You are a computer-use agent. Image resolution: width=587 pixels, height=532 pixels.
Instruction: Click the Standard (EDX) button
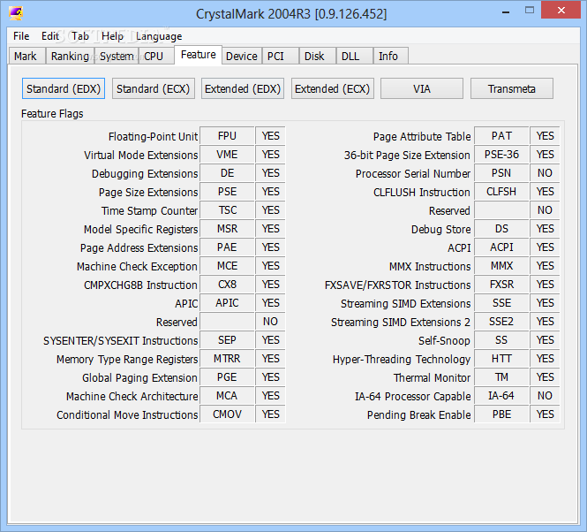click(x=64, y=88)
